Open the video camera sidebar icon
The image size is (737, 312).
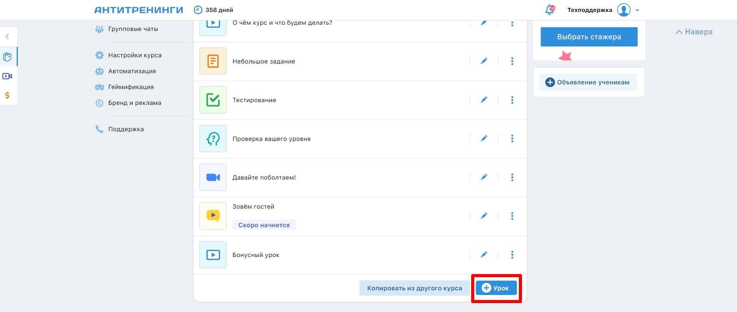coord(7,76)
